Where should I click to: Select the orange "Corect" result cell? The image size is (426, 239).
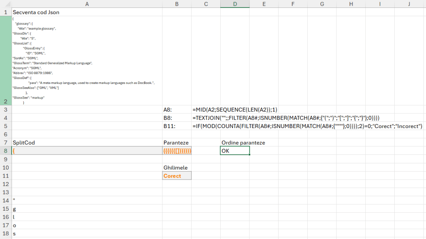click(x=177, y=176)
